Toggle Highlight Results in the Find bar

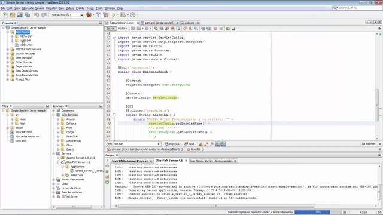pyautogui.click(x=217, y=144)
